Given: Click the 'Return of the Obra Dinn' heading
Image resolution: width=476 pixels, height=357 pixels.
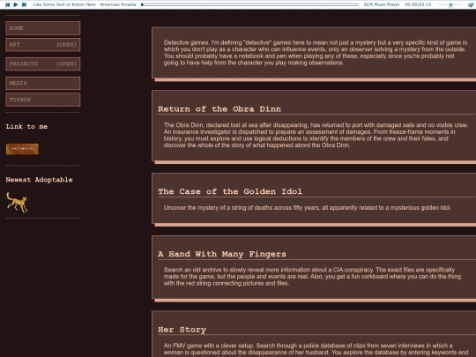Looking at the screenshot, I should (x=219, y=109).
